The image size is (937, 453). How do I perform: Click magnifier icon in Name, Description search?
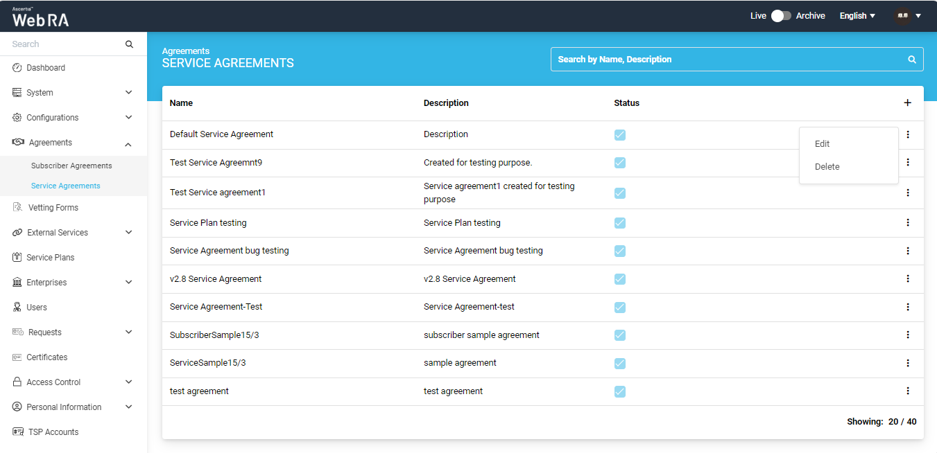912,60
